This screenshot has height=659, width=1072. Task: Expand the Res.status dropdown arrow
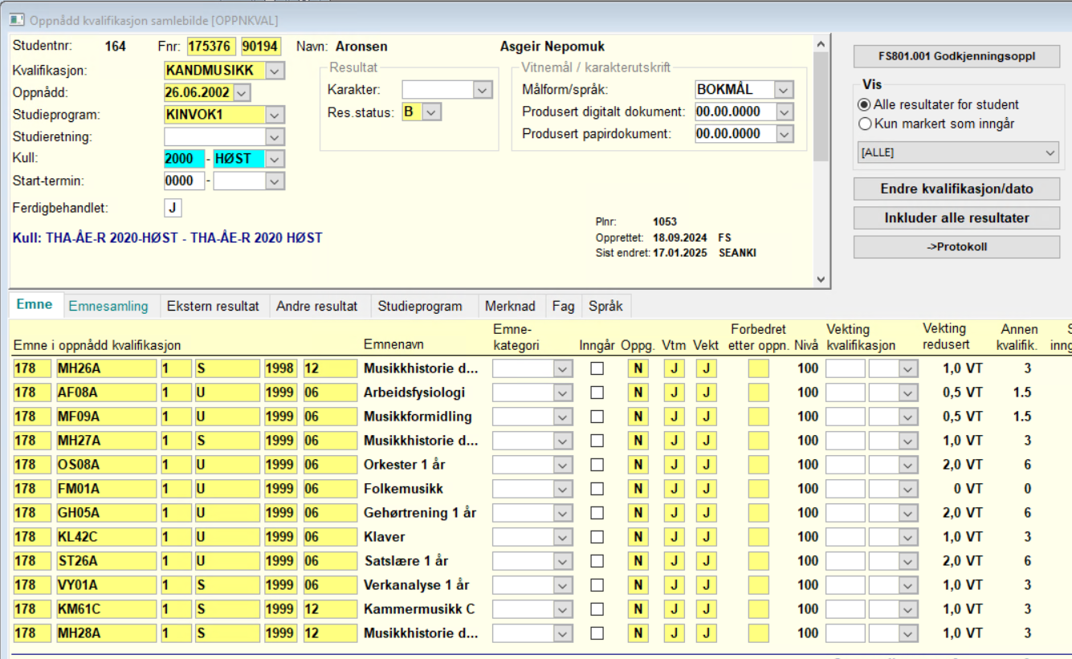(x=432, y=112)
